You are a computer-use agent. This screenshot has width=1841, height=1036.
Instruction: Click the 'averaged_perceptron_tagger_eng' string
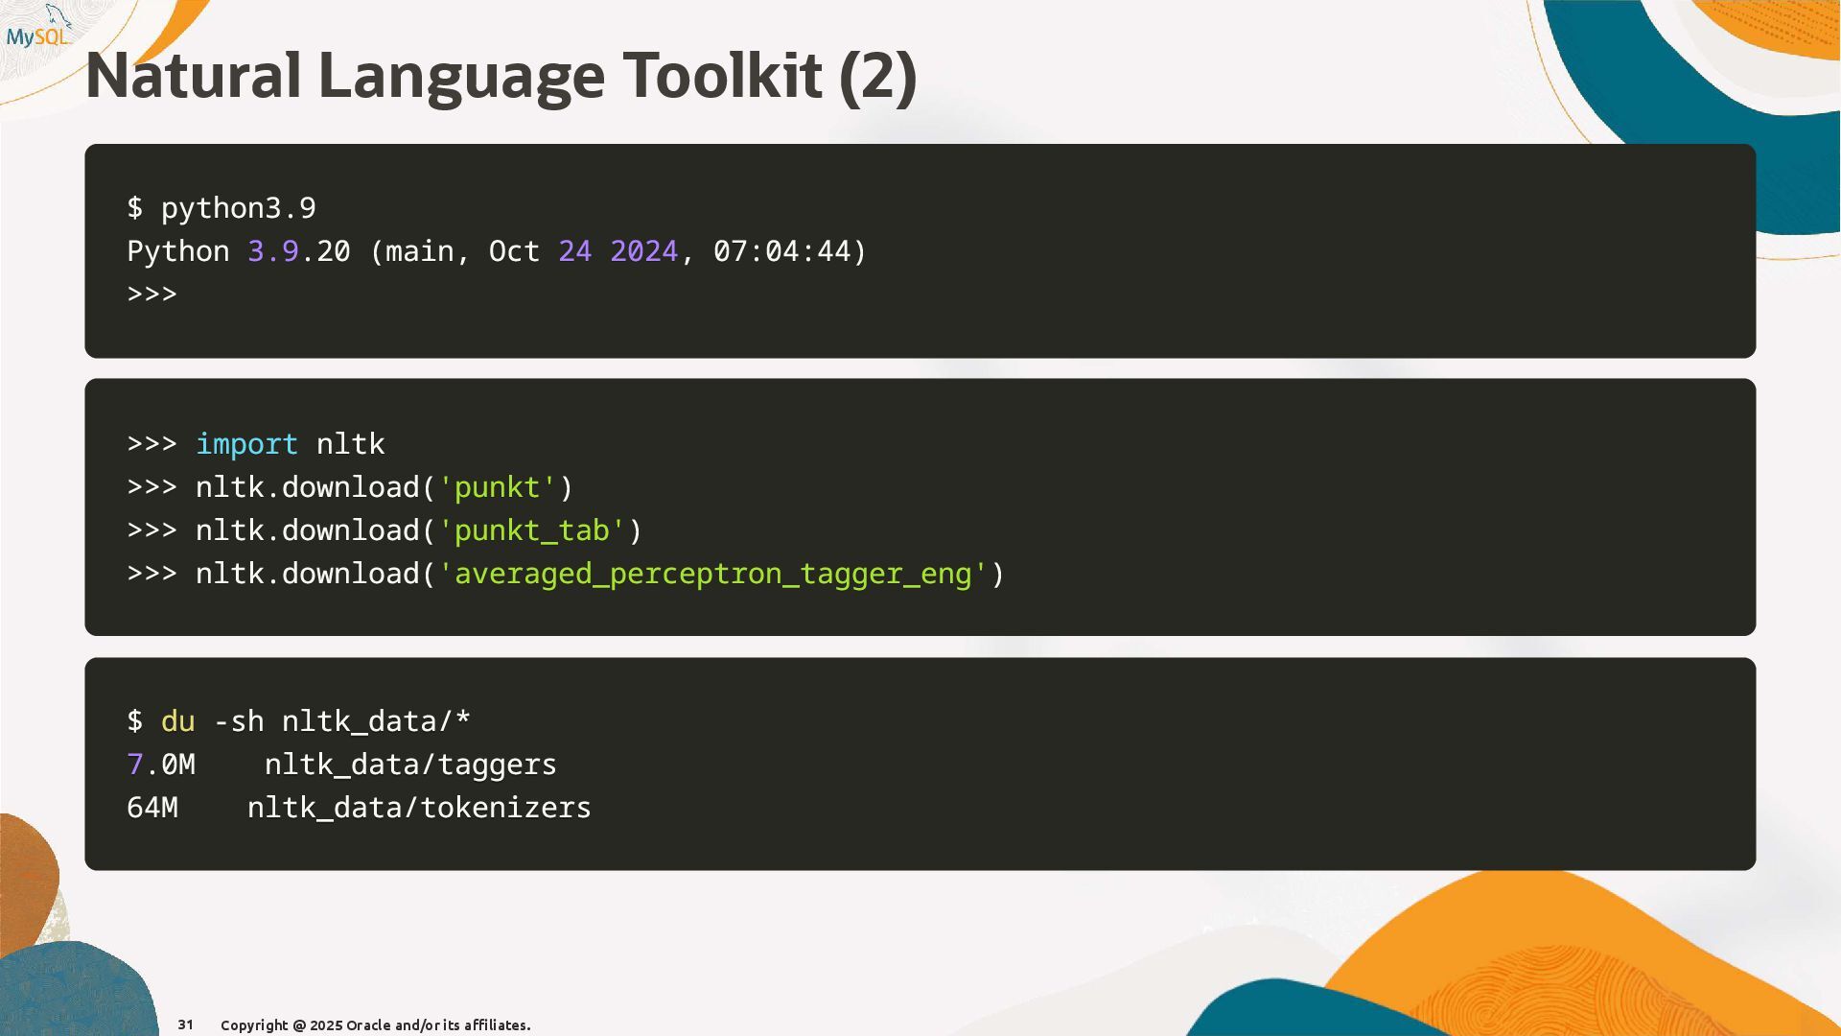(x=712, y=574)
